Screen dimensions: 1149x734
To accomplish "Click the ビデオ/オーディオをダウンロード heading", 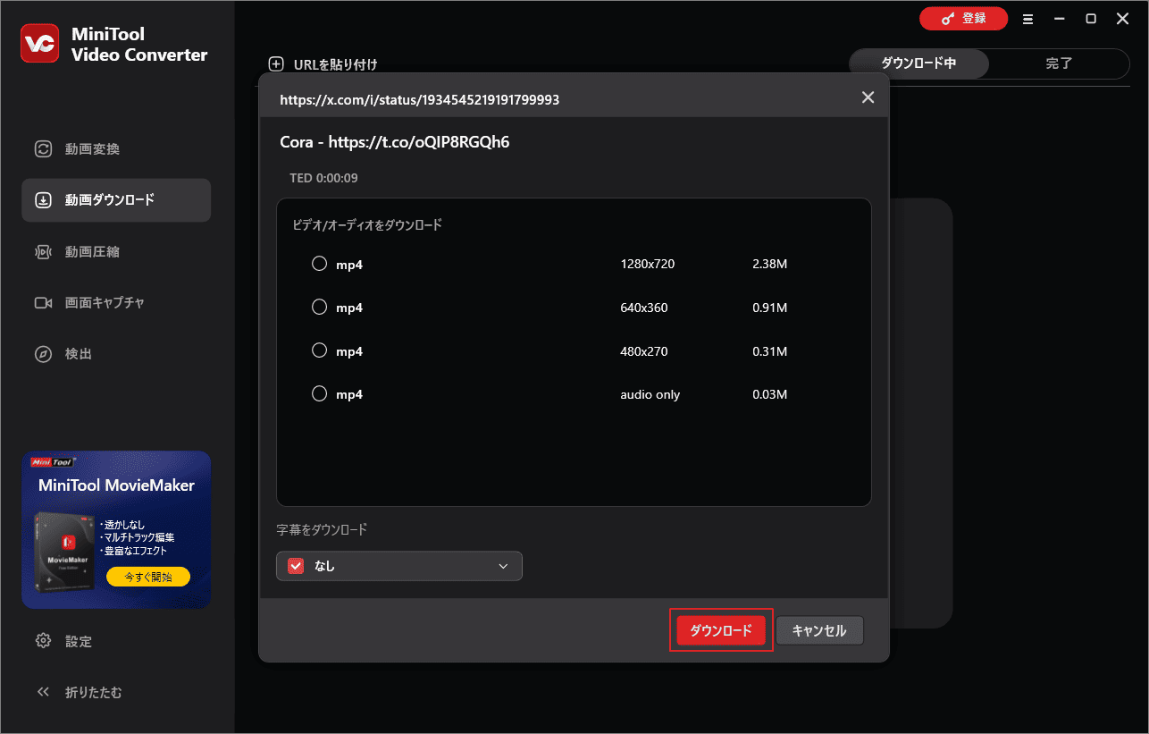I will point(367,225).
